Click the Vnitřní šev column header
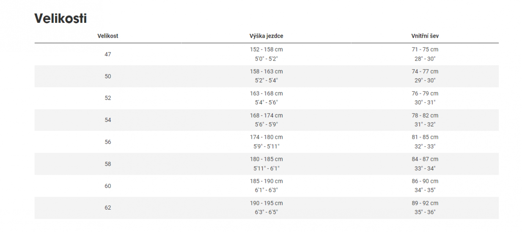The image size is (522, 232). pos(425,36)
